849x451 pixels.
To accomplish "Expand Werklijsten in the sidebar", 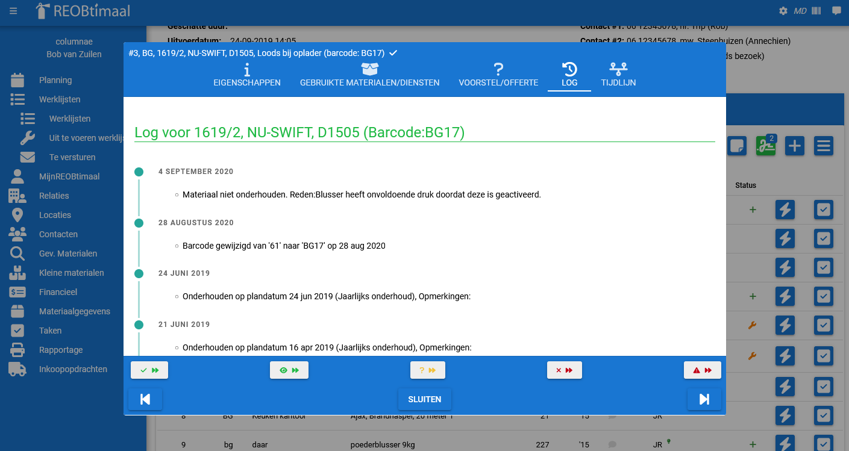I will 60,99.
